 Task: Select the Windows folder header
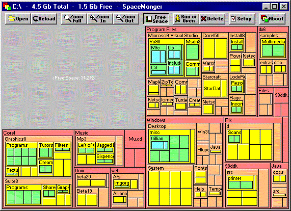[156, 120]
